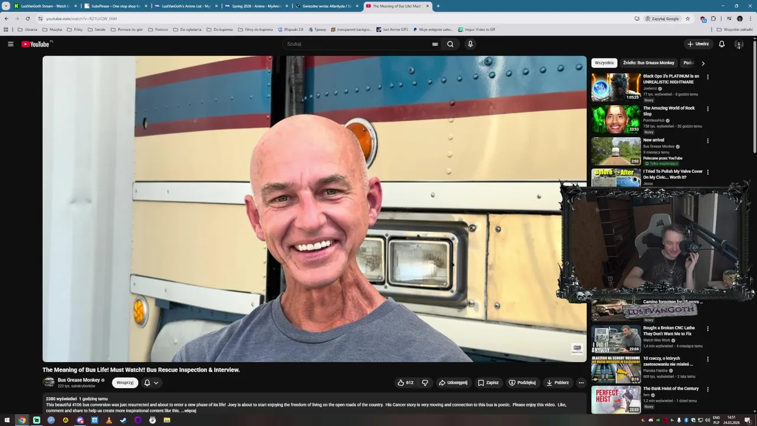The width and height of the screenshot is (757, 426).
Task: Download with Pobierz button
Action: [558, 383]
